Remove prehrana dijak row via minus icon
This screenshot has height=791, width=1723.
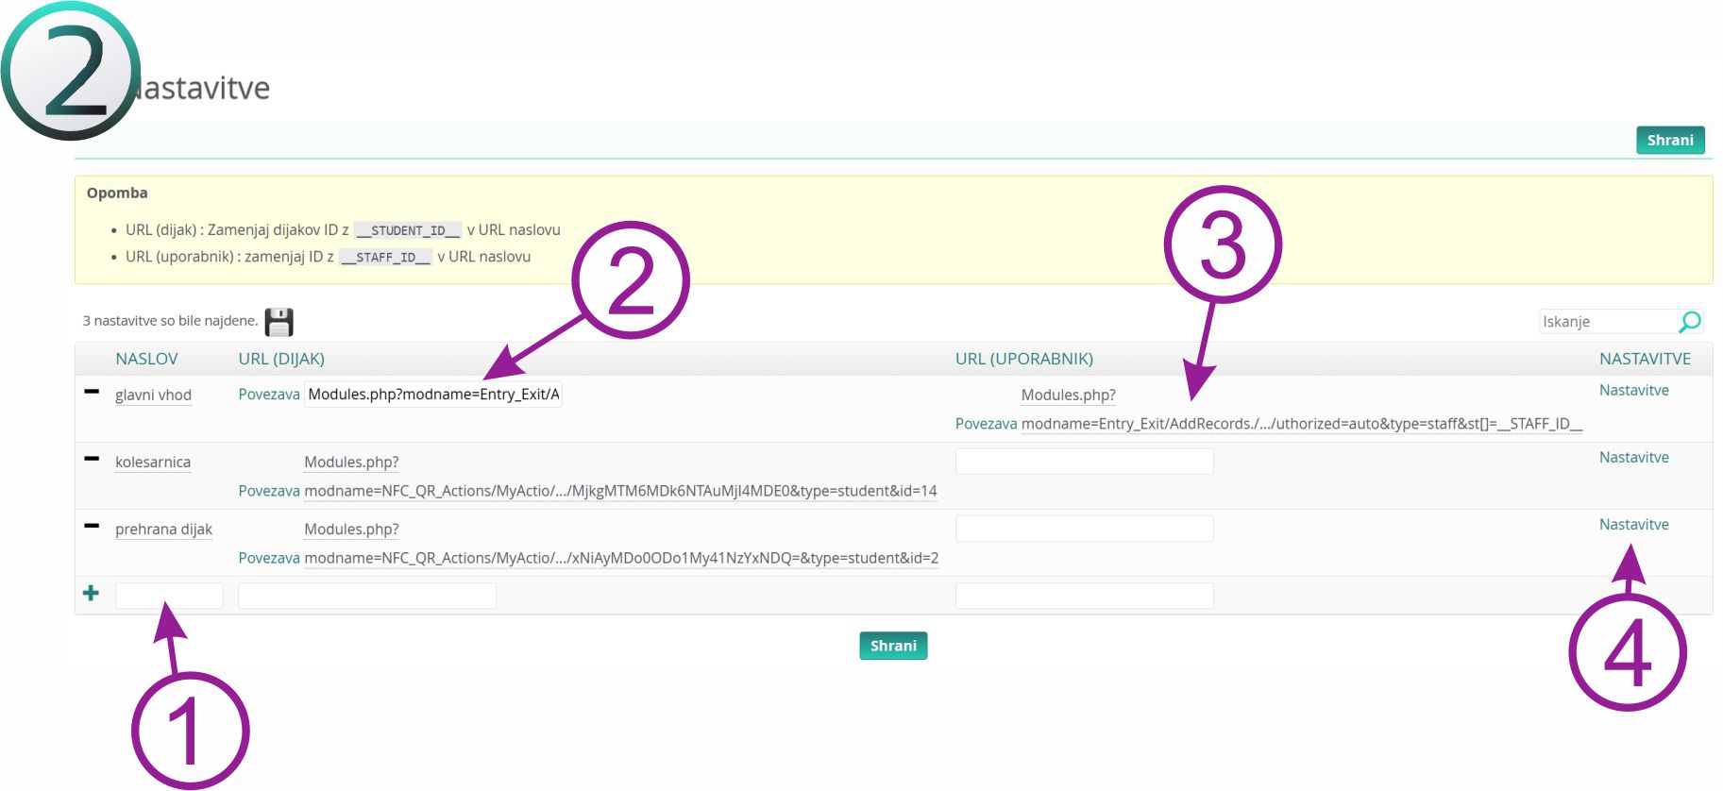click(x=92, y=526)
